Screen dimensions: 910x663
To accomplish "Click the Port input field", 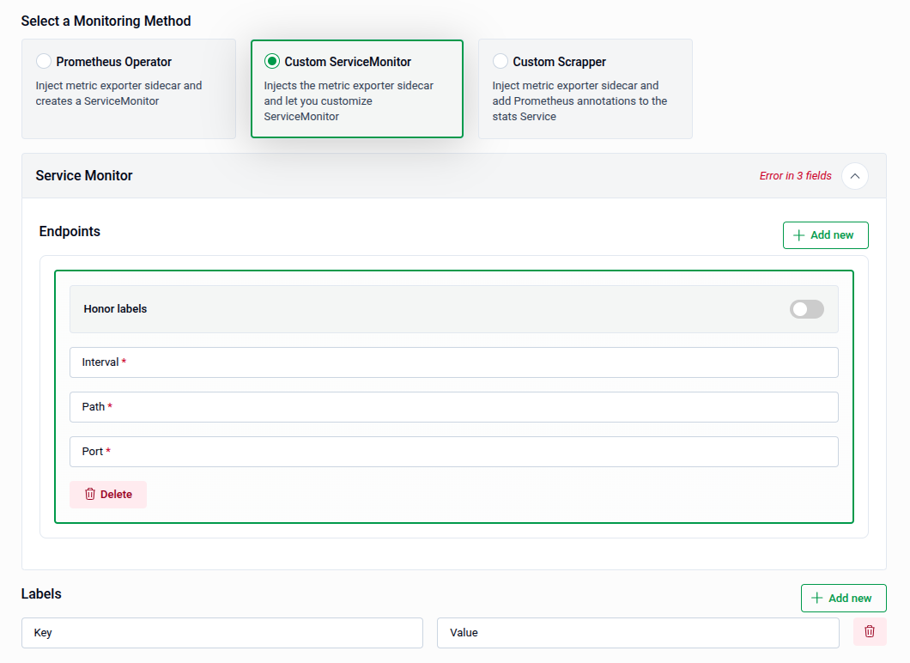I will (453, 451).
